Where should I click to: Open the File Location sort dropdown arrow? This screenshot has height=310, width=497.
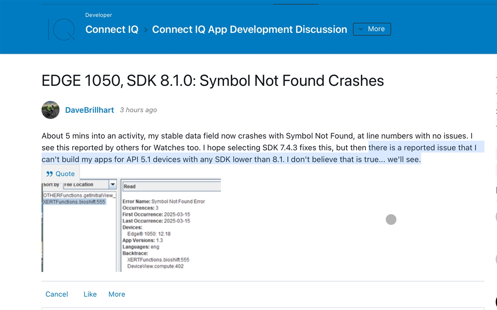(x=113, y=185)
